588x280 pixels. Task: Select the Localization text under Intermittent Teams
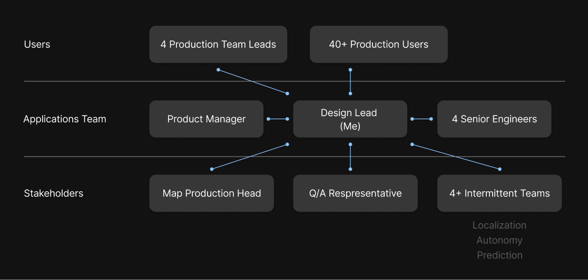pos(499,225)
